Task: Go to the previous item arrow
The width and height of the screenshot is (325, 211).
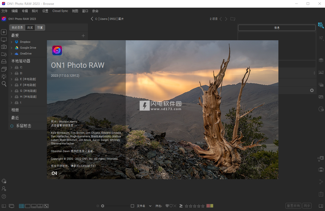Action: pyautogui.click(x=221, y=19)
